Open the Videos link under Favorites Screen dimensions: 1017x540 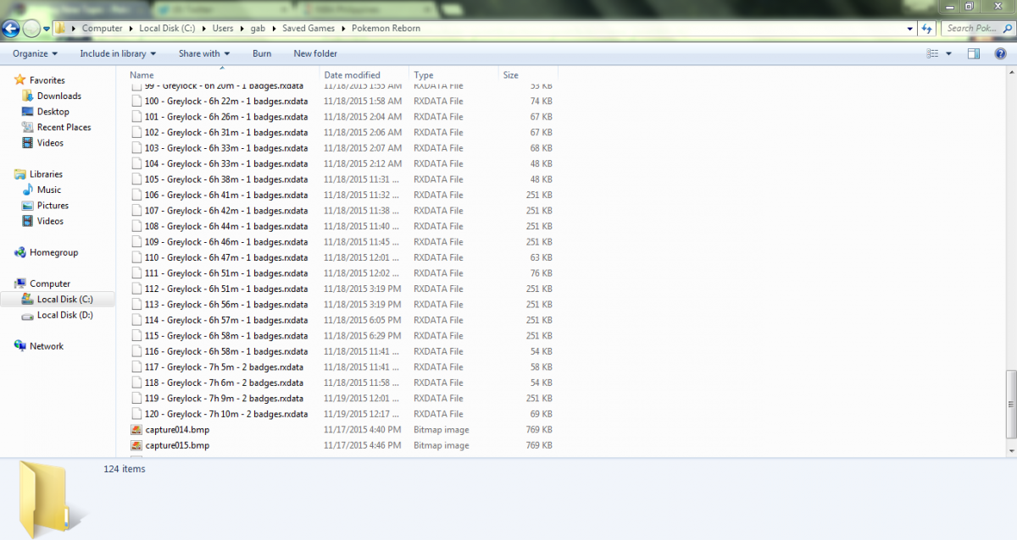50,143
